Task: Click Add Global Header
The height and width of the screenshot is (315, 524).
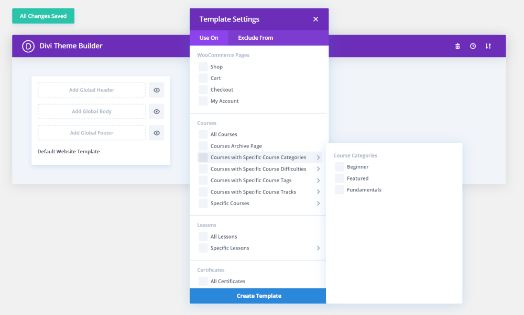Action: (92, 90)
